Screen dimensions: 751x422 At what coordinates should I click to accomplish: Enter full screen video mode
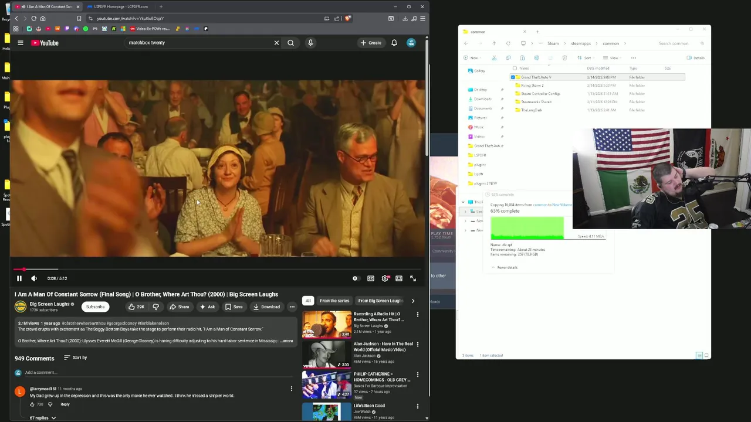(x=413, y=278)
